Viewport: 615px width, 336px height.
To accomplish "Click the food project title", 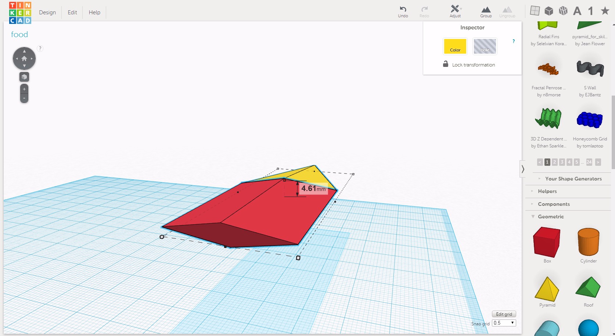I will click(x=19, y=35).
